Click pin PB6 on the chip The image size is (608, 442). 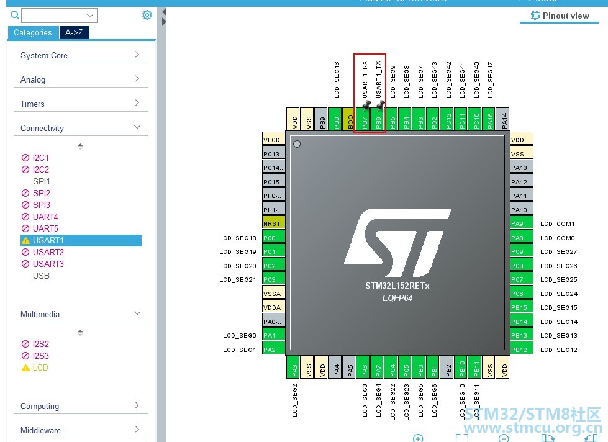point(378,119)
